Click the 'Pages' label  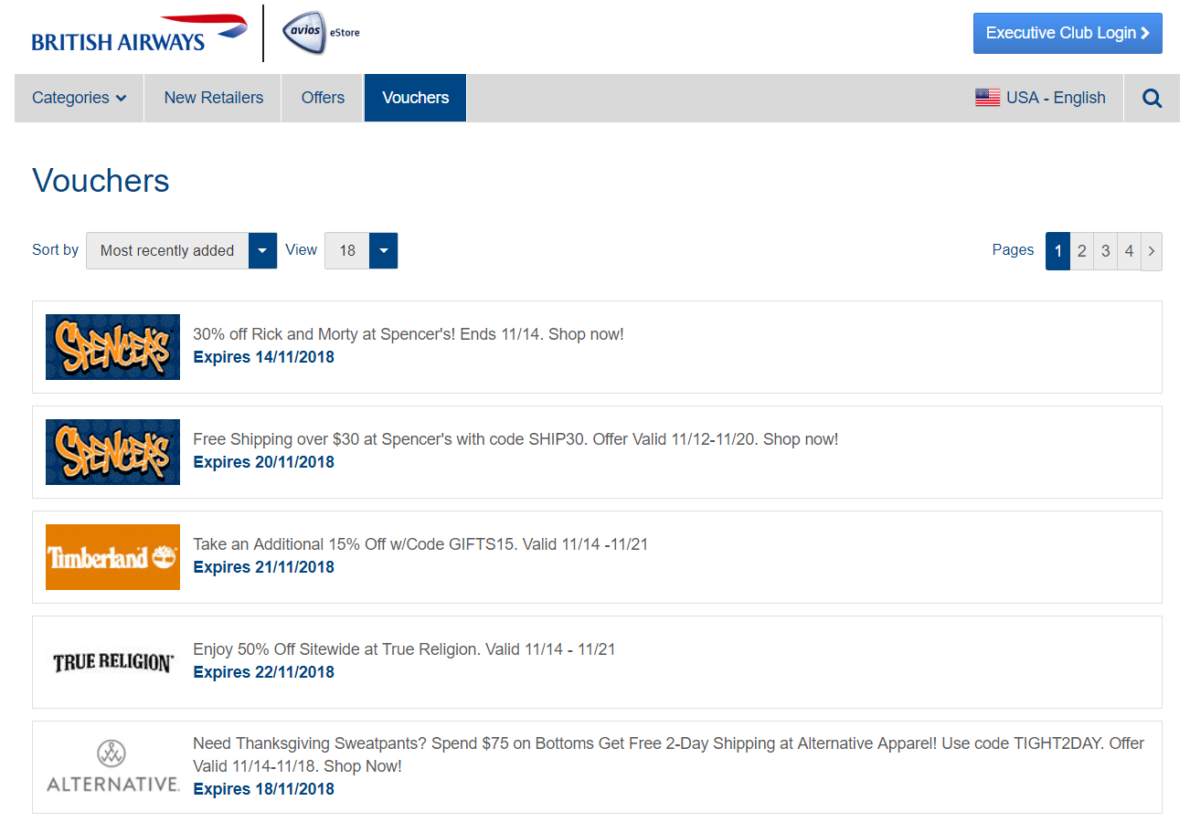point(1013,249)
